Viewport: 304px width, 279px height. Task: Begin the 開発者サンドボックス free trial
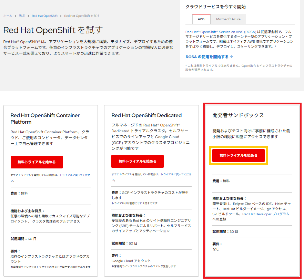[238, 155]
